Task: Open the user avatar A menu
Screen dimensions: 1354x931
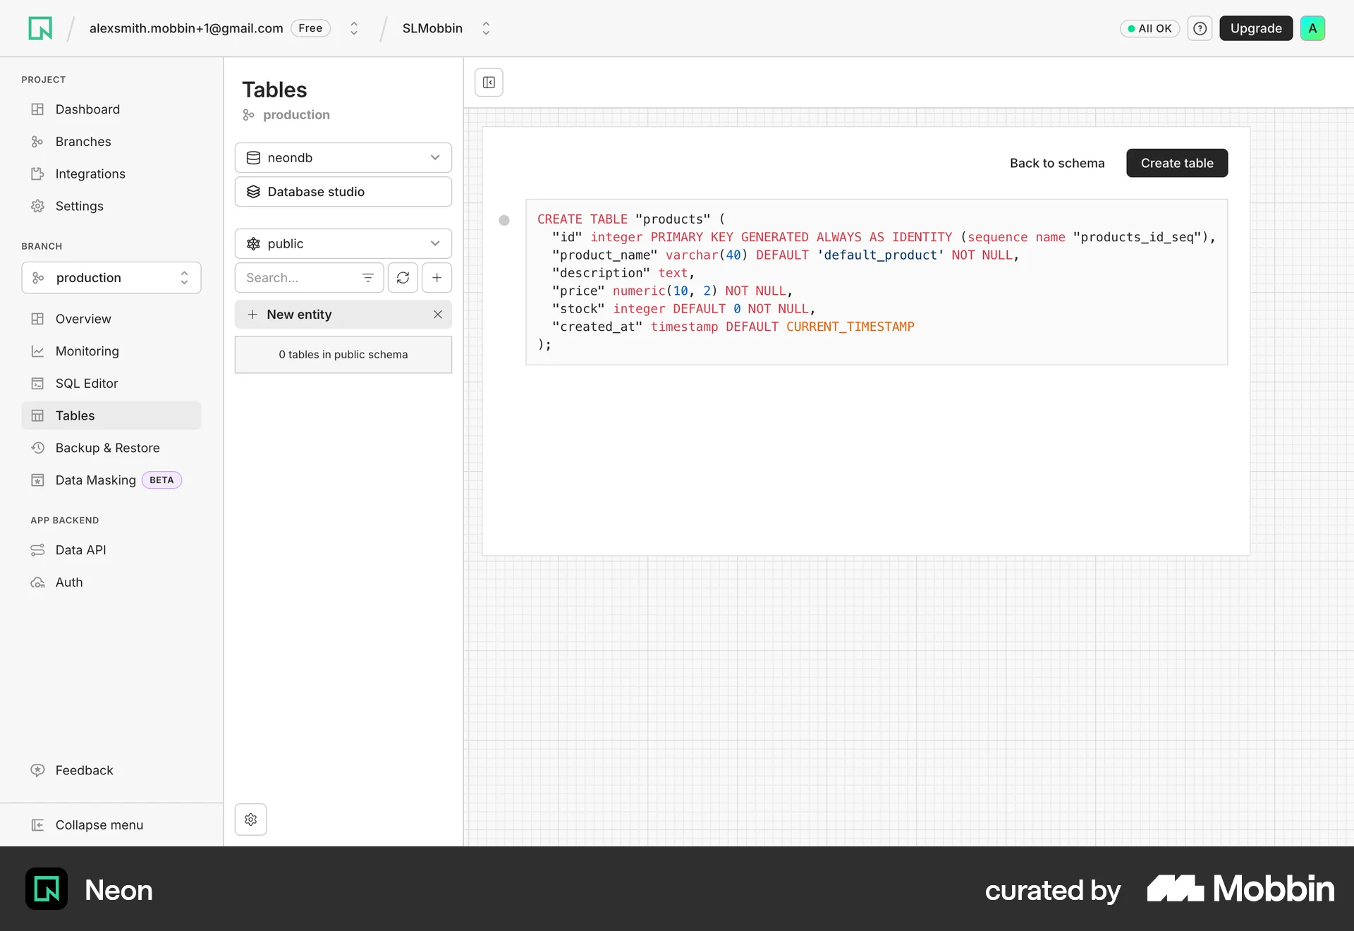Action: 1312,28
